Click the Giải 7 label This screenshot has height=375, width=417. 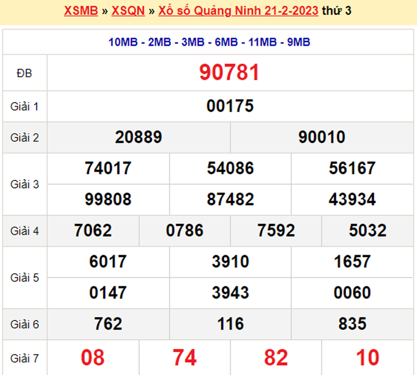24,359
